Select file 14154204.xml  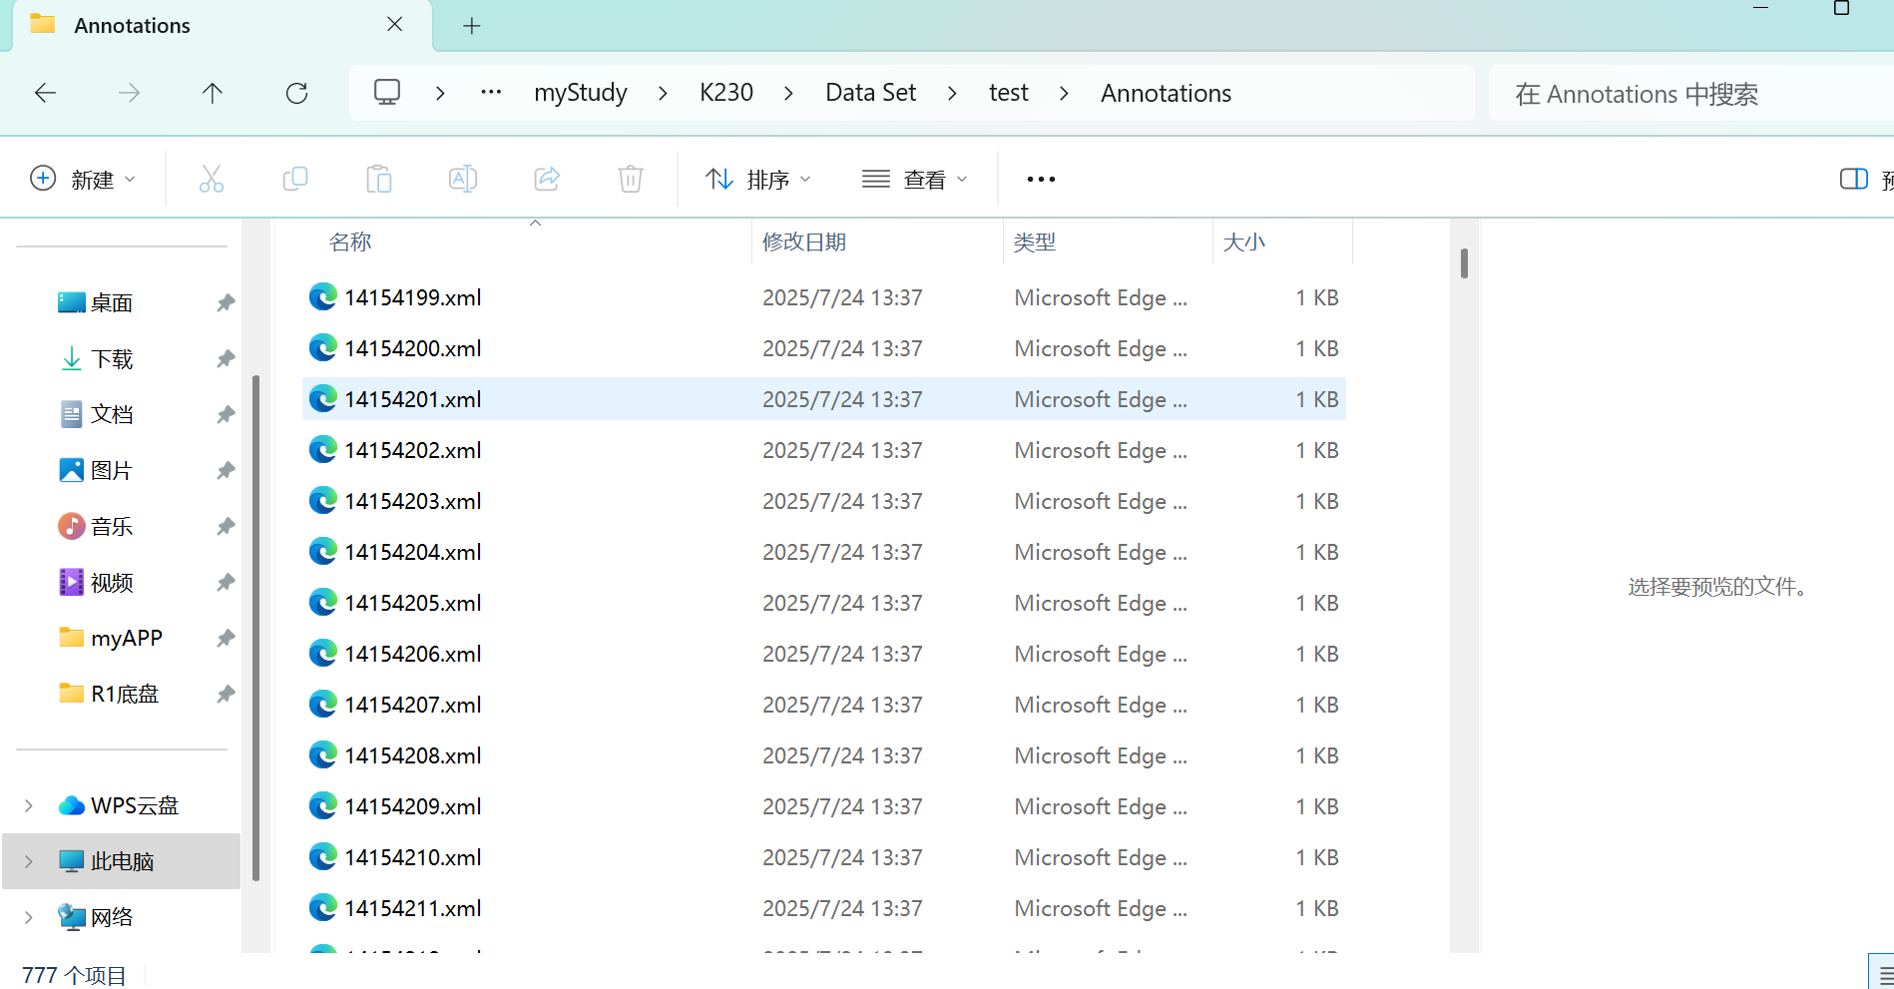823,552
